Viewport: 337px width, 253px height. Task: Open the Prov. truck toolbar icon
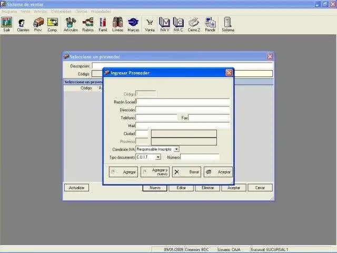tap(38, 25)
